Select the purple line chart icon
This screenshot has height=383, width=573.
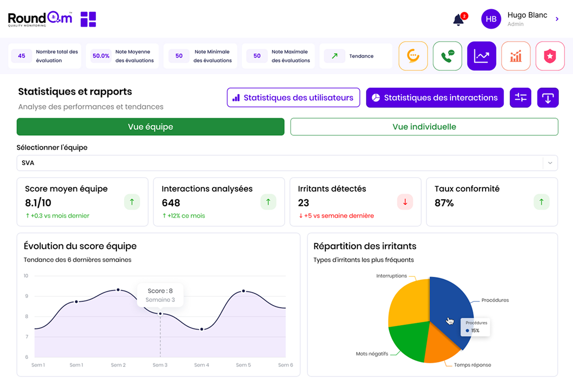pyautogui.click(x=481, y=56)
